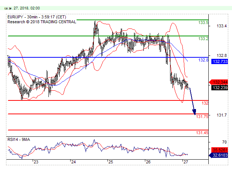Select the blue 32.6103 RSI value
This screenshot has width=232, height=169.
pos(218,155)
